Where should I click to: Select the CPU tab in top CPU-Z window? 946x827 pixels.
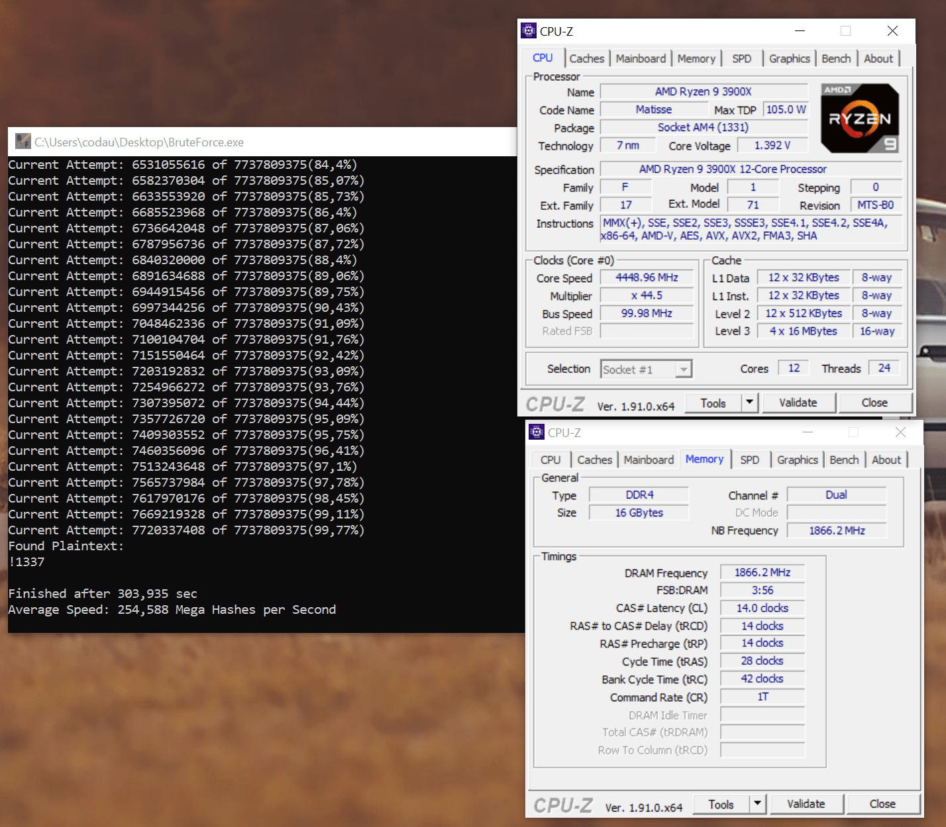543,58
